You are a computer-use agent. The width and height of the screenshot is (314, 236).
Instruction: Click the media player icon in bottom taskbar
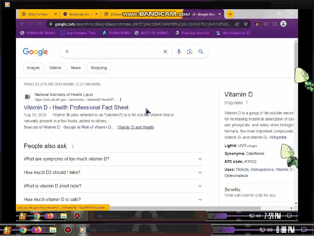[x=83, y=230]
